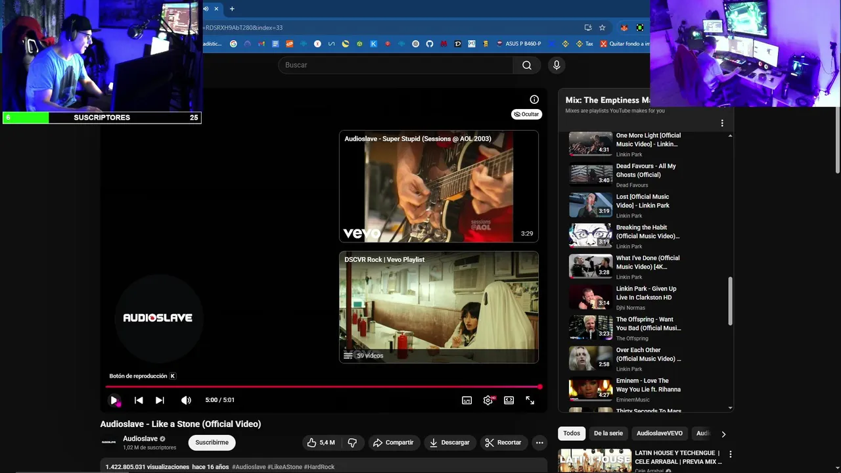This screenshot has width=841, height=473.
Task: Click the video info icon top right
Action: 534,100
